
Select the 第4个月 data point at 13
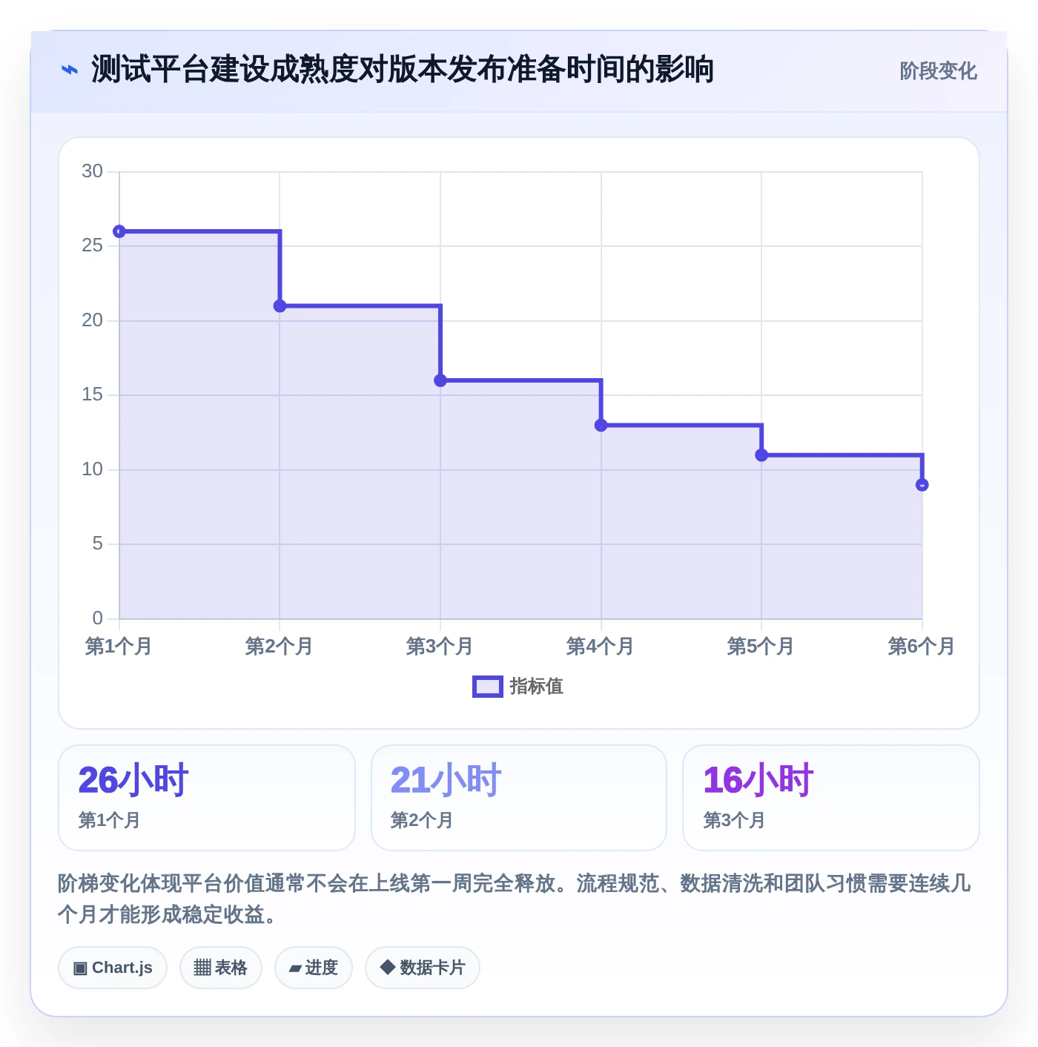pos(601,425)
